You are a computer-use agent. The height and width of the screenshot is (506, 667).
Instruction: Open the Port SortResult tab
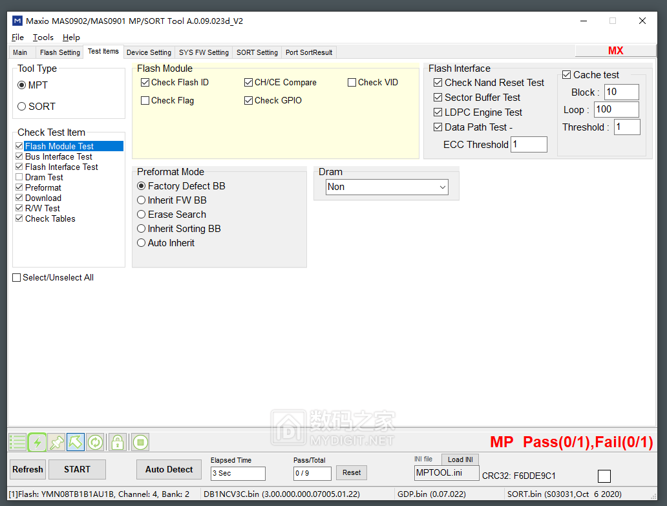click(x=309, y=52)
